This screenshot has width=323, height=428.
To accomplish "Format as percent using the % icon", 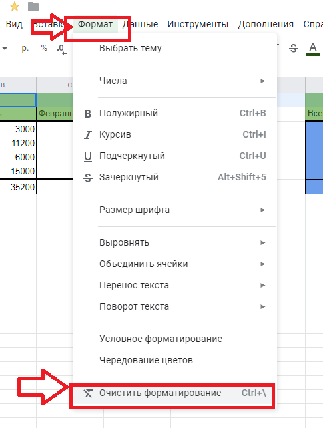I will [44, 48].
